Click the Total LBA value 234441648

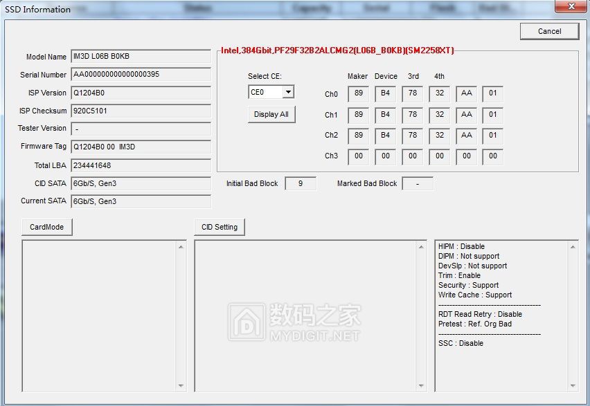click(x=141, y=165)
